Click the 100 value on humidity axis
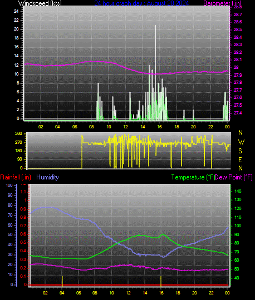 point(9,185)
